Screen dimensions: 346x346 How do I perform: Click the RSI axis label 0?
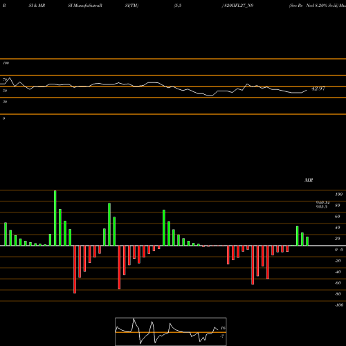tap(3, 118)
